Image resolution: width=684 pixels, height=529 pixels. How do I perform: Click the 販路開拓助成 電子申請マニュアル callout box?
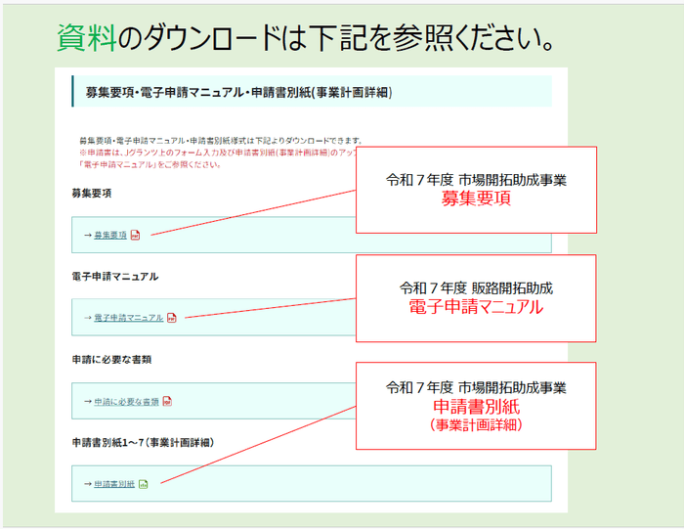[x=476, y=298]
